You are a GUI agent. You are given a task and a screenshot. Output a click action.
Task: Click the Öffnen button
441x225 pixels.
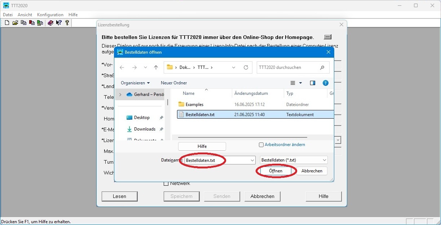tap(276, 171)
